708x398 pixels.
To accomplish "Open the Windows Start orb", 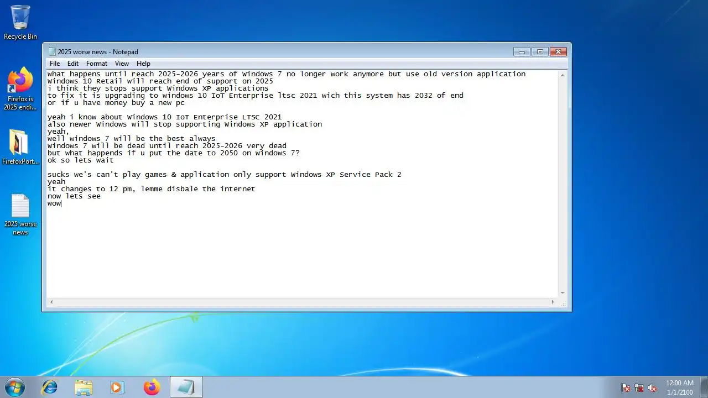I will [x=15, y=387].
